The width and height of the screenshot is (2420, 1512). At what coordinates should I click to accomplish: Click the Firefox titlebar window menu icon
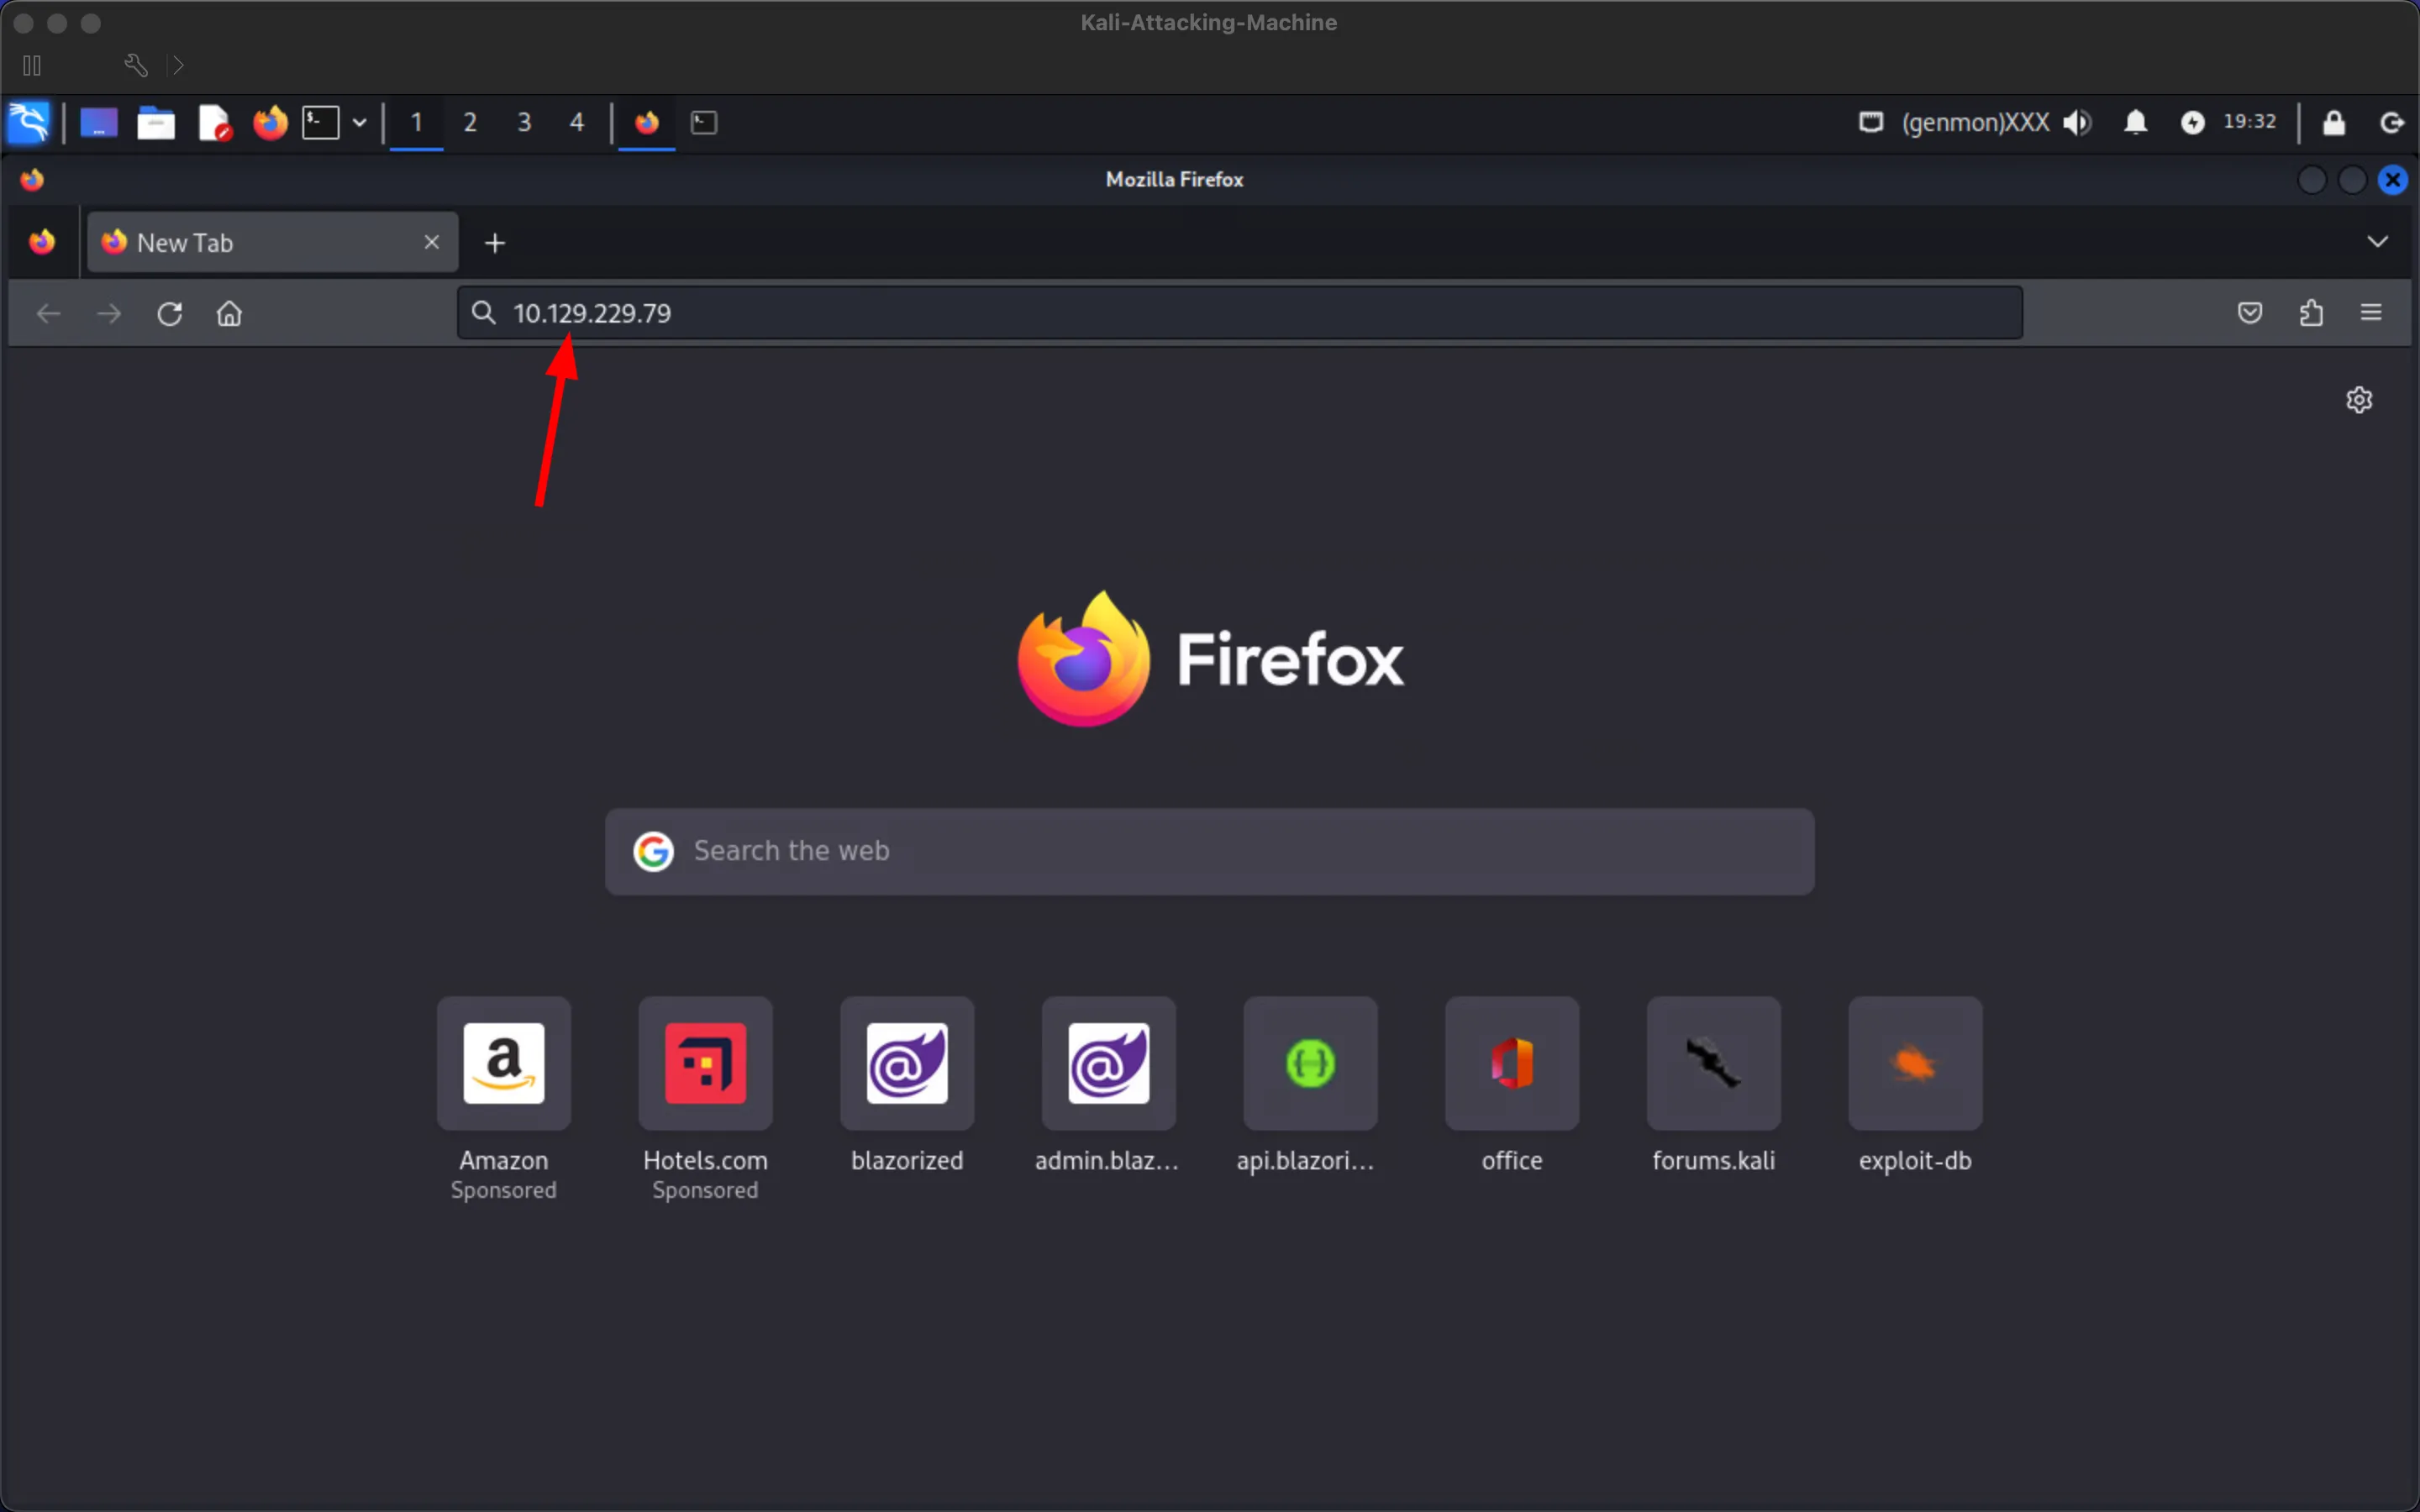(32, 180)
